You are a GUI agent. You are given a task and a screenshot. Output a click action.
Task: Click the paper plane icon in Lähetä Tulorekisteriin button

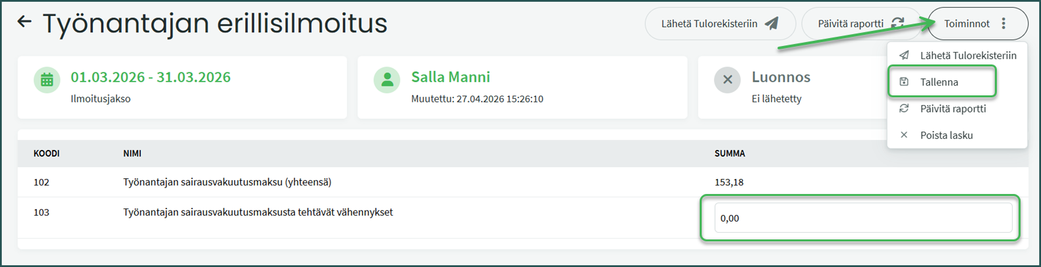tap(772, 24)
